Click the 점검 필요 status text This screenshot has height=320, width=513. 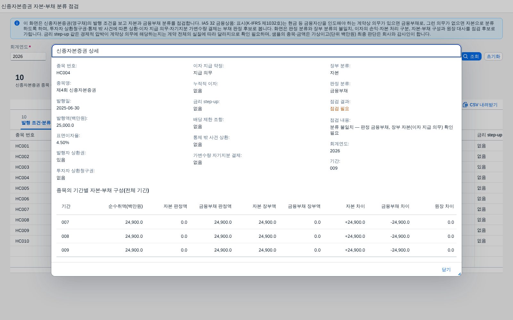coord(340,109)
